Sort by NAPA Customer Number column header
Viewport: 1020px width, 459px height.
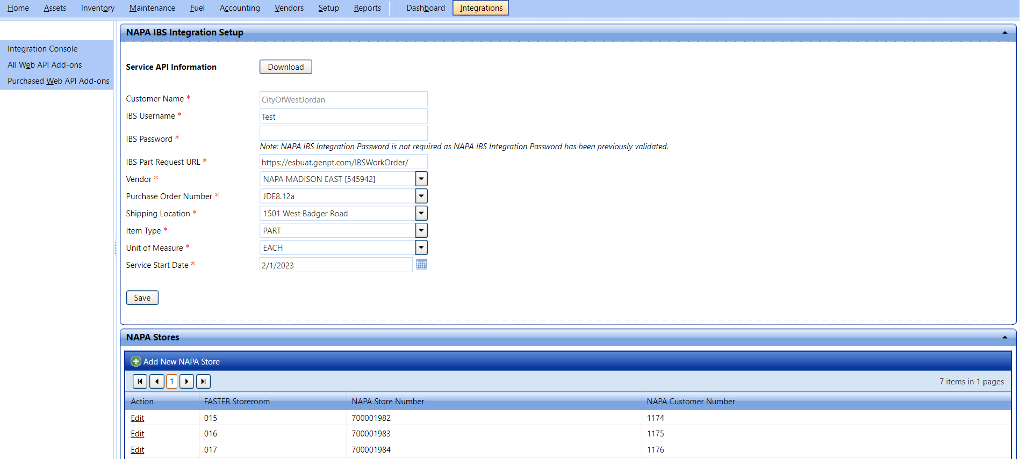(691, 402)
